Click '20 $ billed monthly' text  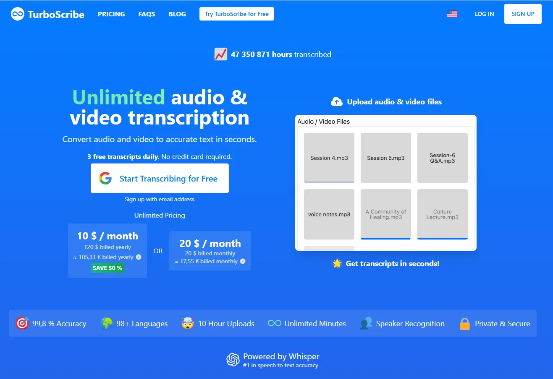(x=210, y=253)
